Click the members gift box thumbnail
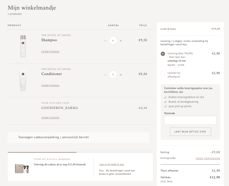Screen dimensions: 229x186 (x=22, y=169)
